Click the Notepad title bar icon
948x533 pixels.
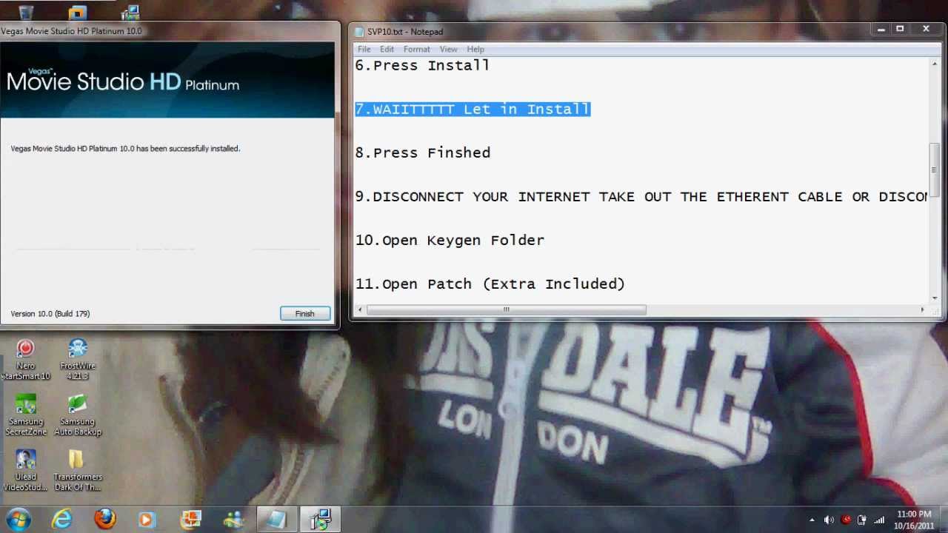(359, 32)
